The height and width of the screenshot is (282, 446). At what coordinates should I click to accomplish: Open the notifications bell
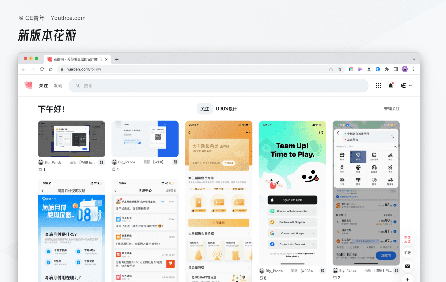point(391,85)
